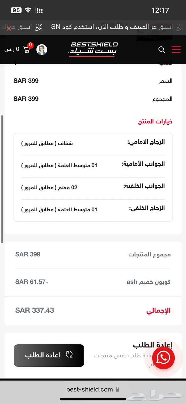
Task: Select the الزجاج الامامي option row
Action: coord(93,143)
